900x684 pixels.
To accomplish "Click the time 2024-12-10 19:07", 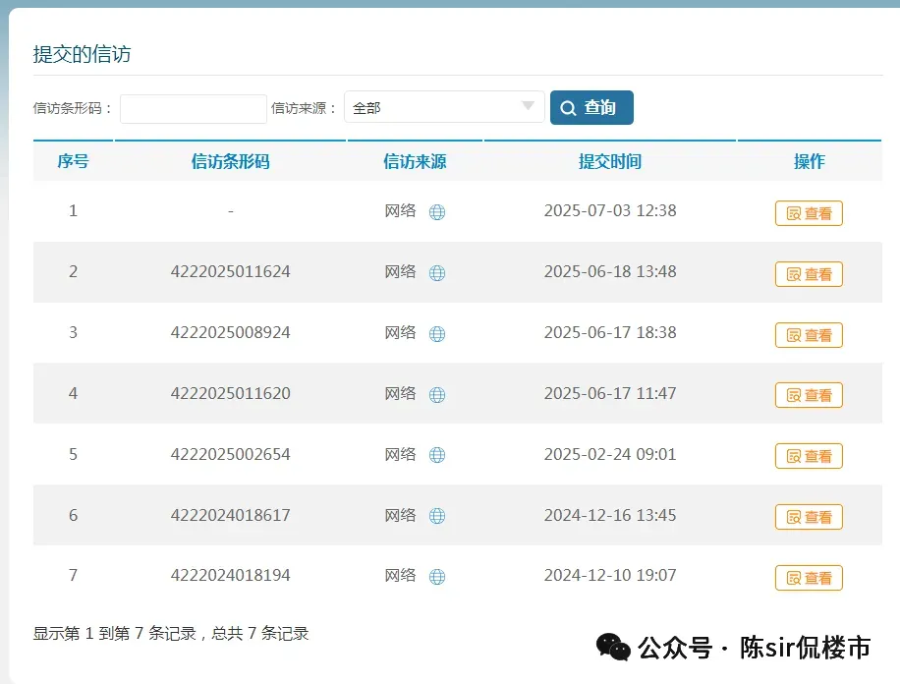I will pos(610,575).
